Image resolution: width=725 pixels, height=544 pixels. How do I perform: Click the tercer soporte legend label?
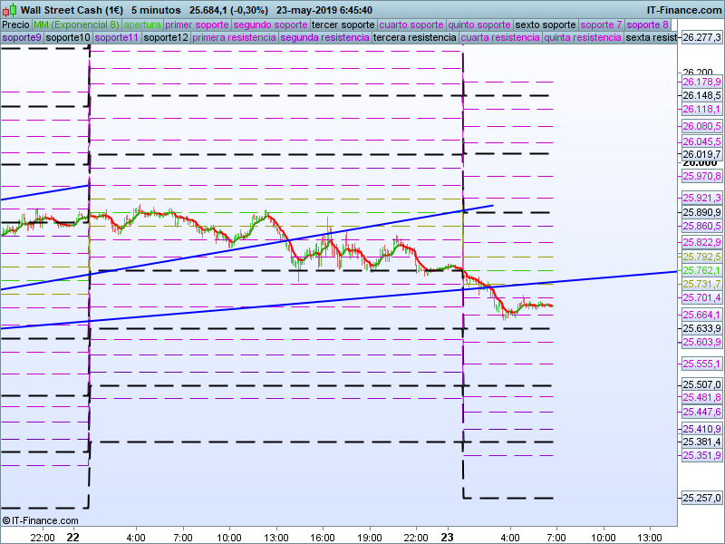[343, 24]
